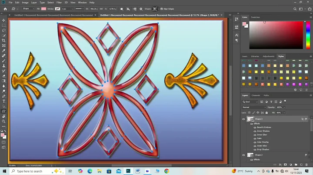Screen dimensions: 313x175
Task: Hide the Satin effect
Action: (x=255, y=139)
